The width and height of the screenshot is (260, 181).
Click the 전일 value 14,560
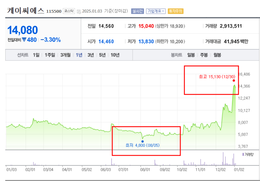(106, 26)
